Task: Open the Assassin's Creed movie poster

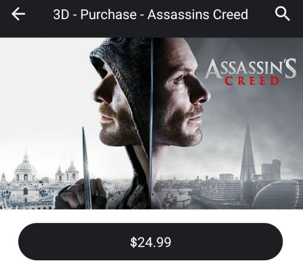Action: (151, 124)
